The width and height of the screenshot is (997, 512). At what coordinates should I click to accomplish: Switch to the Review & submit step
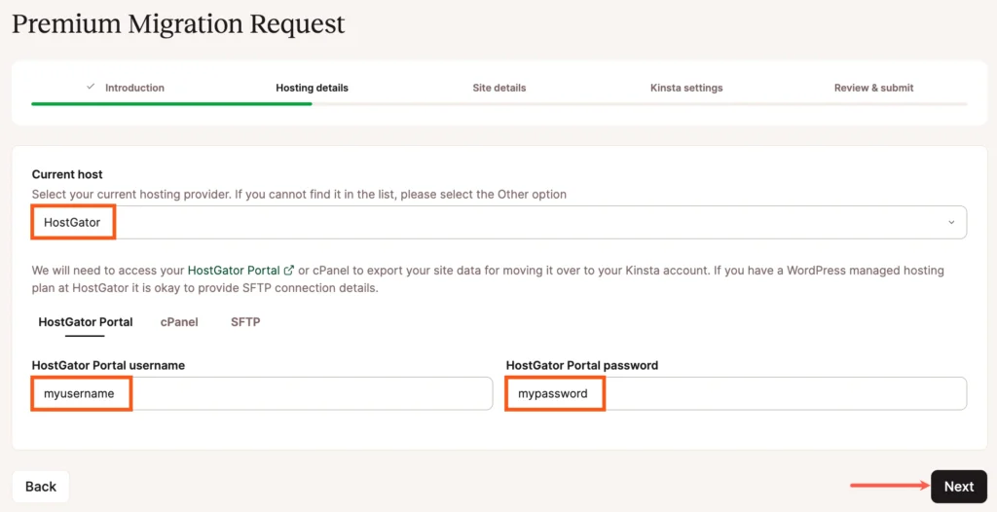coord(873,88)
